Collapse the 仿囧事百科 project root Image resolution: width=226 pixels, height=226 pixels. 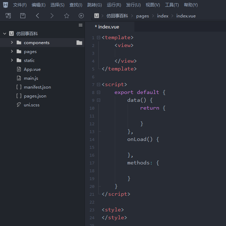click(5, 33)
